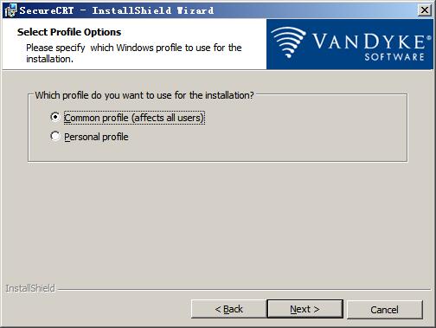
Task: Click the "Please specify which Windows profile" description
Action: [x=134, y=53]
